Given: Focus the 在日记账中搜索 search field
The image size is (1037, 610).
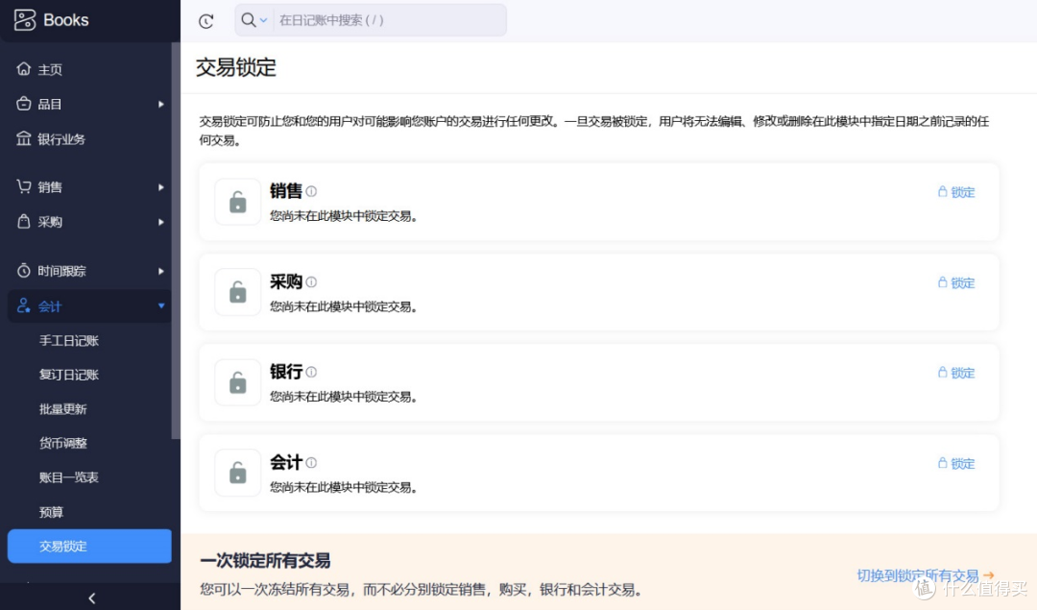Looking at the screenshot, I should pos(389,20).
